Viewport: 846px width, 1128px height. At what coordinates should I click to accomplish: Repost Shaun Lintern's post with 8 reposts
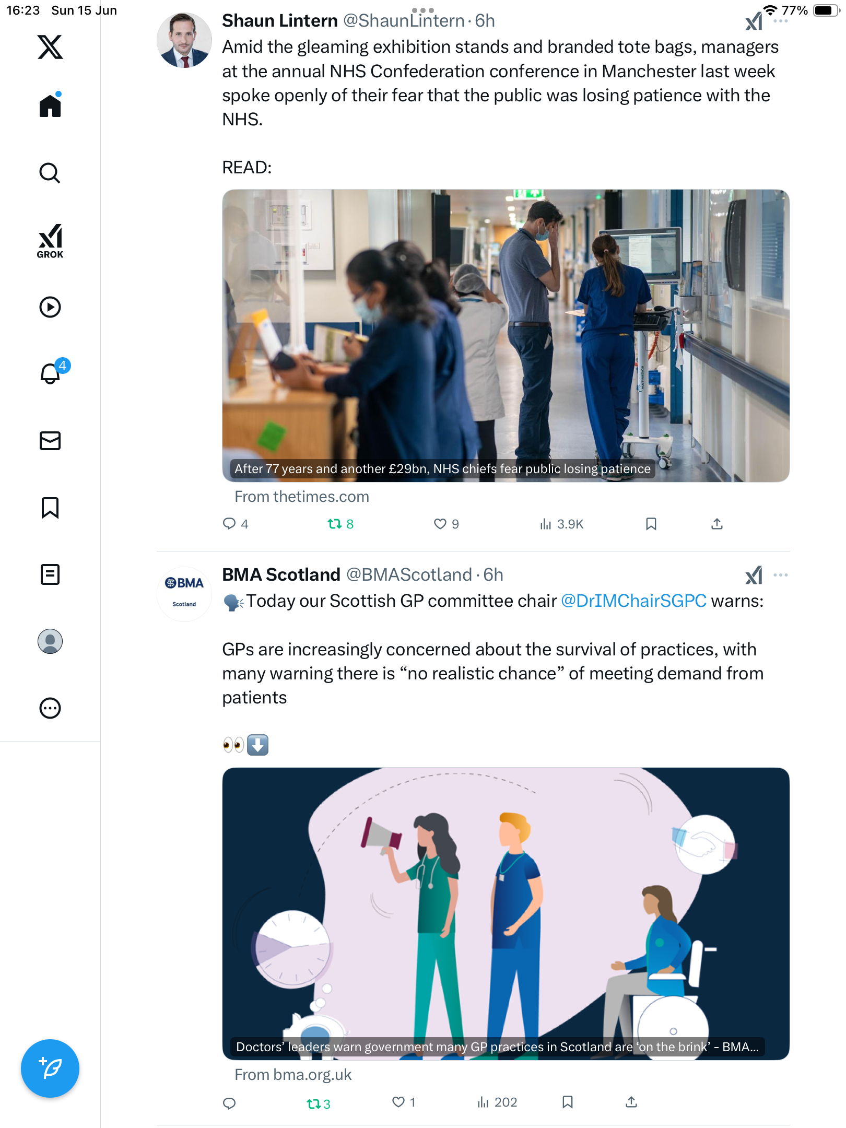point(340,524)
